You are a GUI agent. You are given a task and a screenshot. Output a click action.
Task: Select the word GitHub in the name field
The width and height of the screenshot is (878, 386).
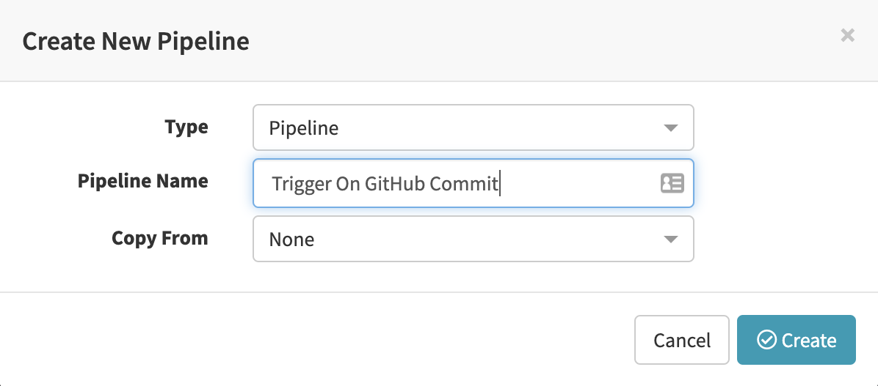395,183
